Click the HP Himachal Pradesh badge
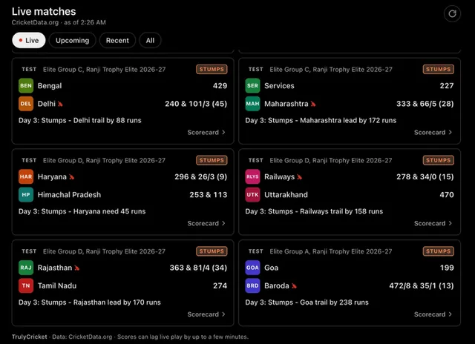475x344 pixels. pyautogui.click(x=26, y=194)
